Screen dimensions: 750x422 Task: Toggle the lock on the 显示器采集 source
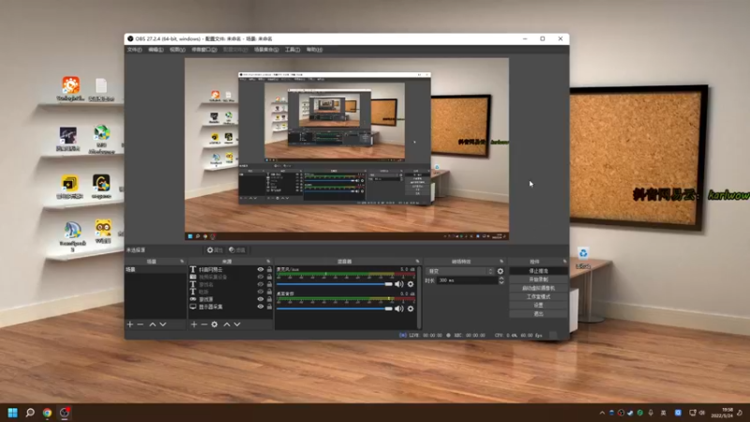(269, 307)
